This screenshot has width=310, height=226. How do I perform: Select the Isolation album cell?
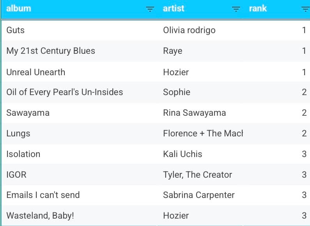80,154
